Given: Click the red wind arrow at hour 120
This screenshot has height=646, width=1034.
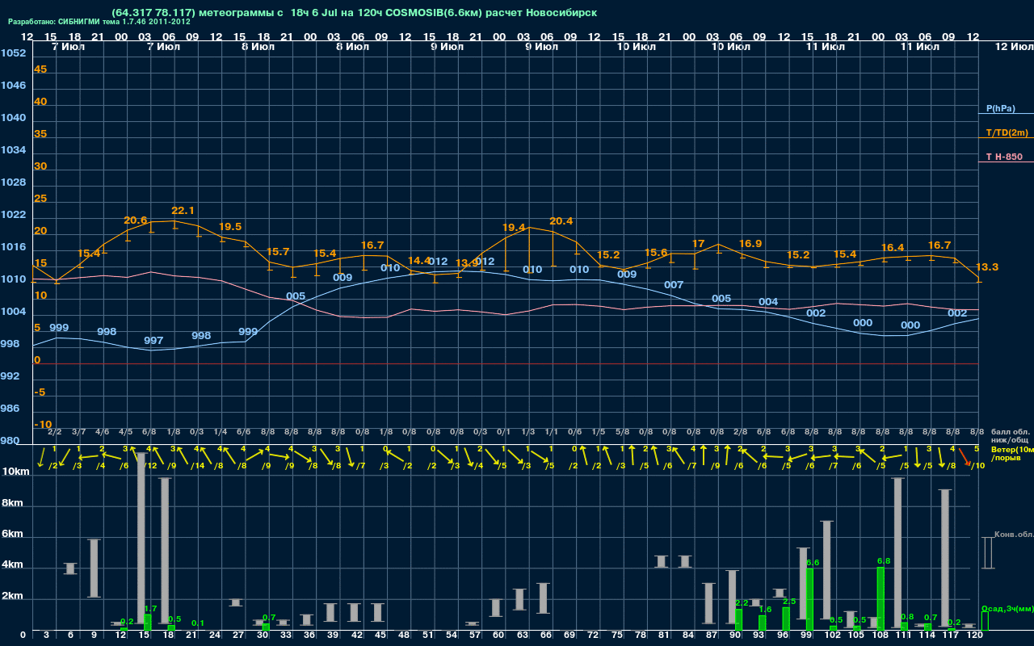Looking at the screenshot, I should tap(965, 455).
